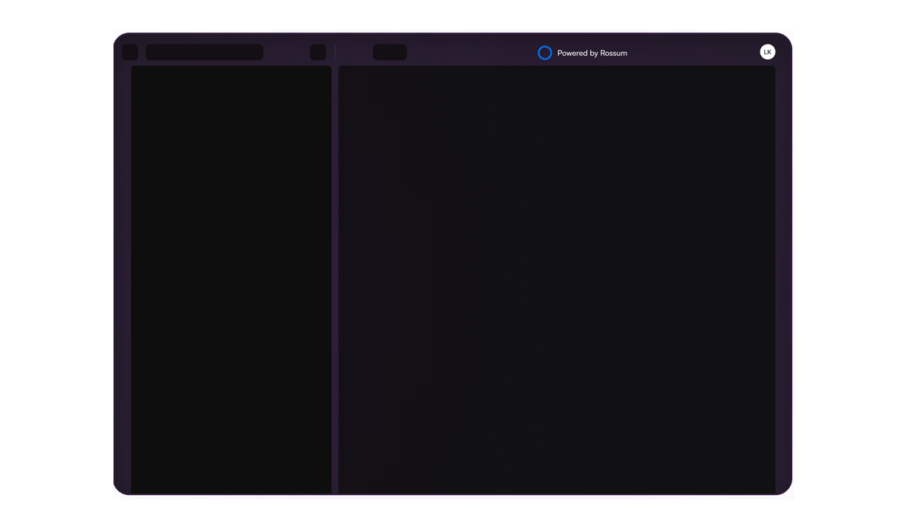Click the short pill-shaped placeholder in header
This screenshot has width=908, height=529.
[390, 52]
